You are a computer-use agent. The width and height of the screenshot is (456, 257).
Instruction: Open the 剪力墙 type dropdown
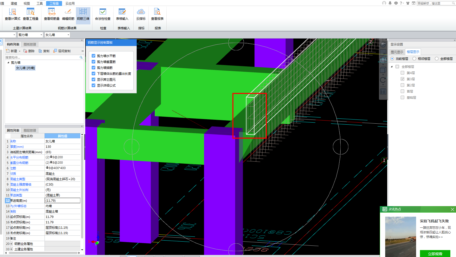[30, 35]
